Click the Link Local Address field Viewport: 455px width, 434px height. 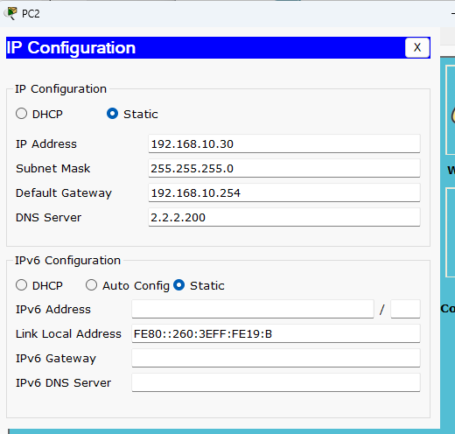click(276, 333)
